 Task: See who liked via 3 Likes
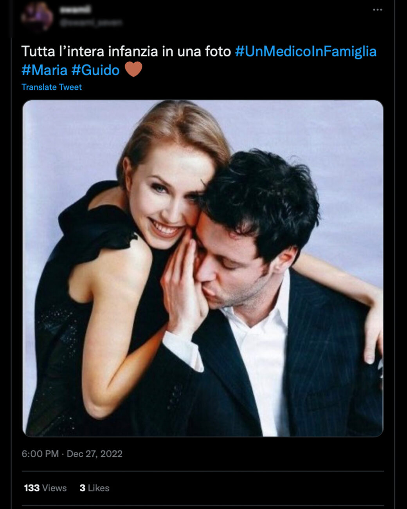[x=94, y=488]
